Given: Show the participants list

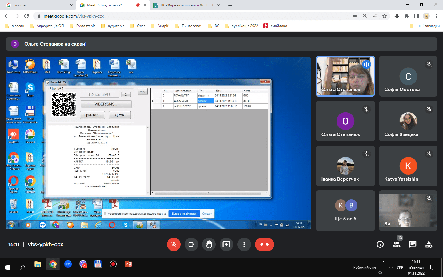Looking at the screenshot, I should 396,244.
